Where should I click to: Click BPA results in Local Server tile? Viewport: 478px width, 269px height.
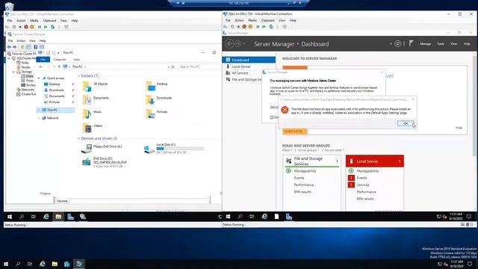click(365, 199)
